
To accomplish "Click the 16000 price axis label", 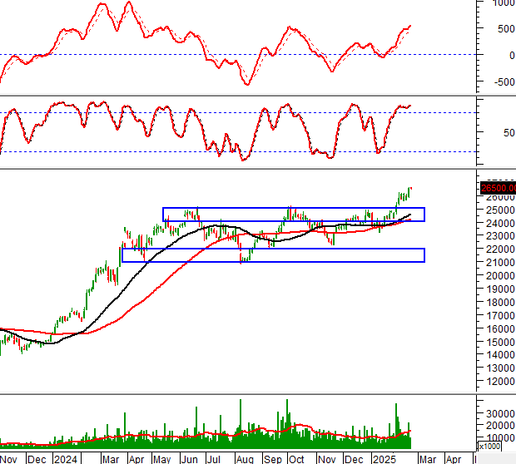I will (500, 328).
